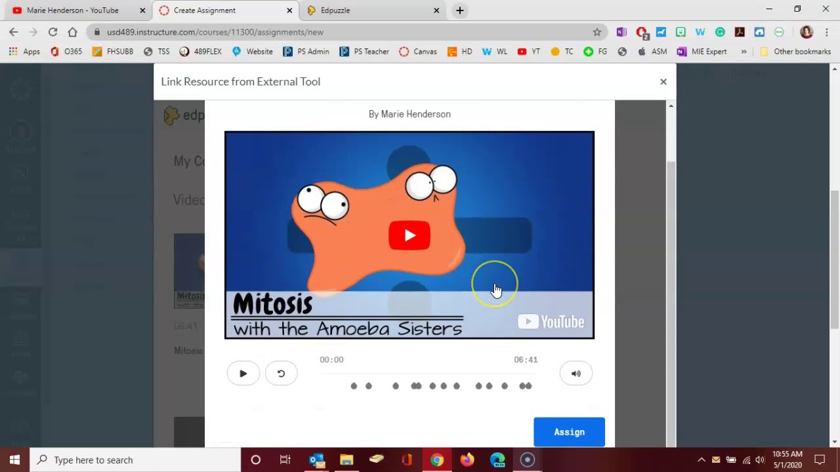
Task: Select the last question marker on the timeline
Action: click(x=528, y=386)
